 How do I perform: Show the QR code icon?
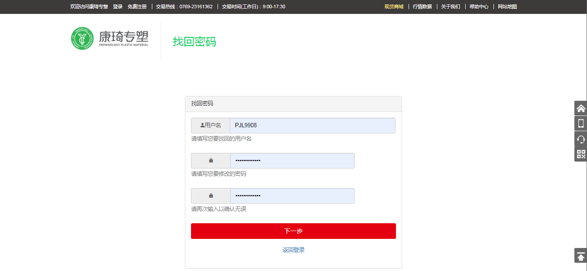(x=580, y=154)
